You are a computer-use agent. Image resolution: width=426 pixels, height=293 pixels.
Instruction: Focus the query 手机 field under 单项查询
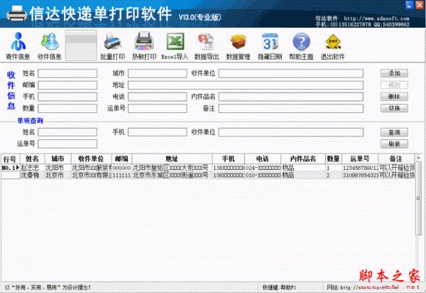coord(158,132)
